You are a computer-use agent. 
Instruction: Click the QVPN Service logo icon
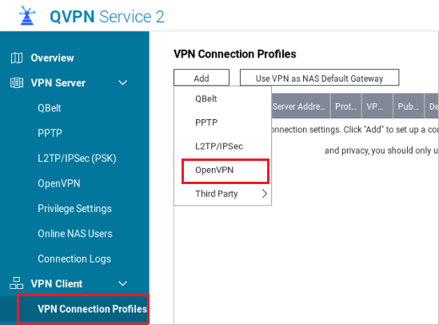pos(27,16)
